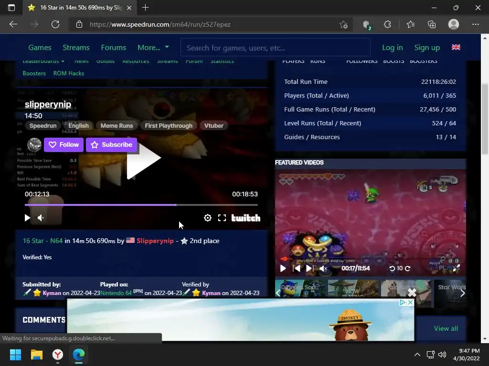Screen dimensions: 489x366
Task: Open the Streams page
Action: pyautogui.click(x=76, y=48)
